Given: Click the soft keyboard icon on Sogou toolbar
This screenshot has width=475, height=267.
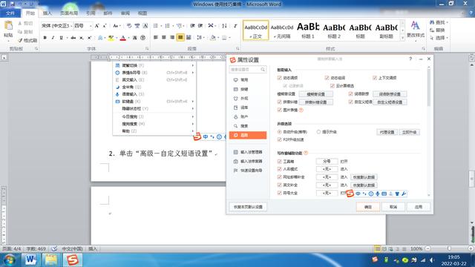Looking at the screenshot, I should 384,194.
